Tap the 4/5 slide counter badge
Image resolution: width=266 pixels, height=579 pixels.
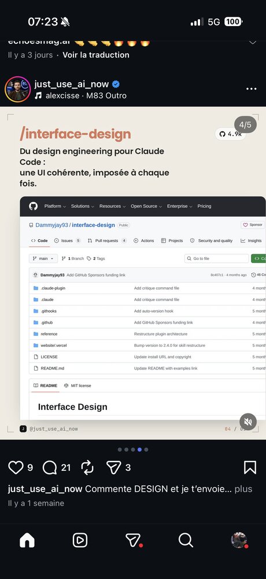click(x=245, y=124)
